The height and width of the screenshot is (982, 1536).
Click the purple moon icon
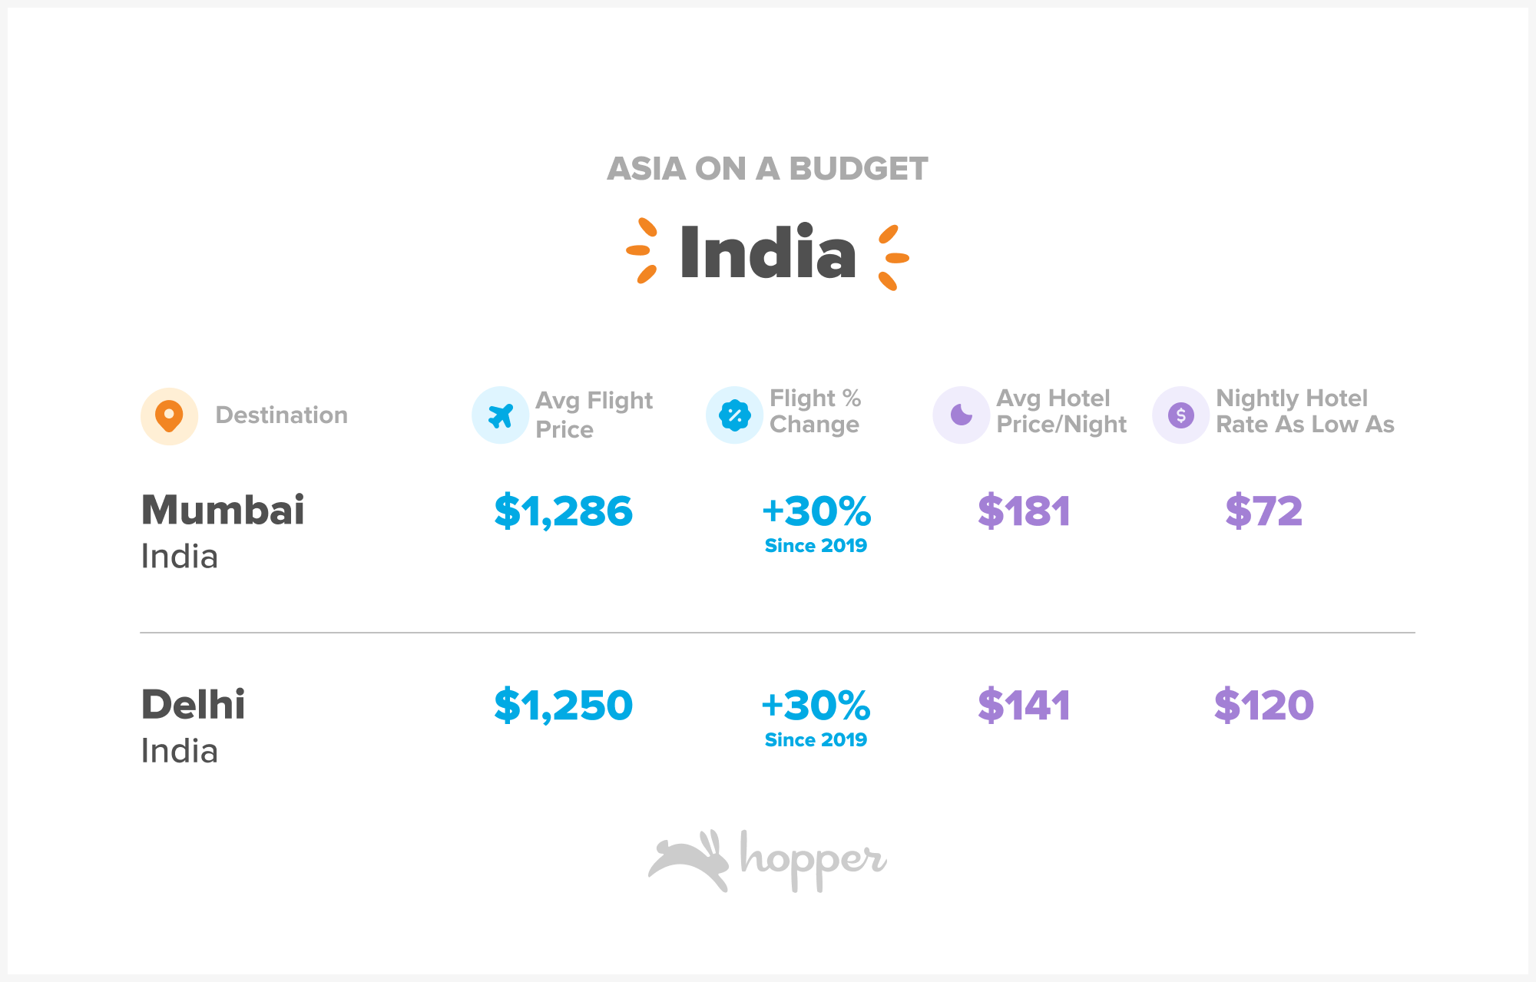click(x=961, y=415)
